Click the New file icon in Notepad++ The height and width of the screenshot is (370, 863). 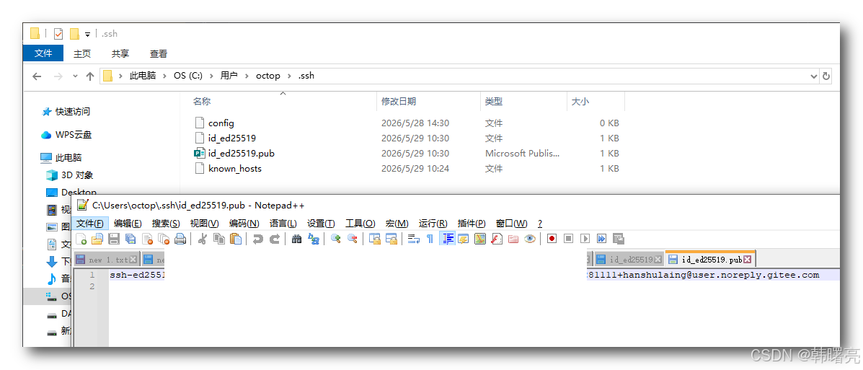coord(81,239)
